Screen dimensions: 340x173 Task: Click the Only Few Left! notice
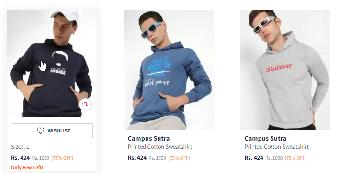click(27, 167)
